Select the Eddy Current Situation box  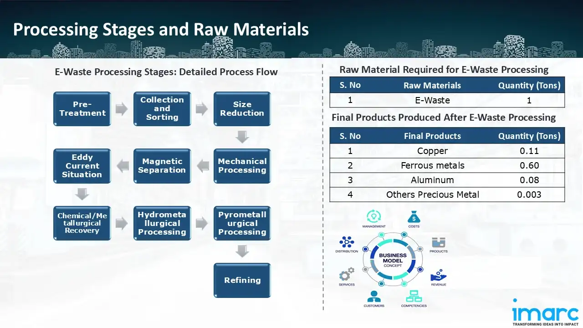coord(82,166)
